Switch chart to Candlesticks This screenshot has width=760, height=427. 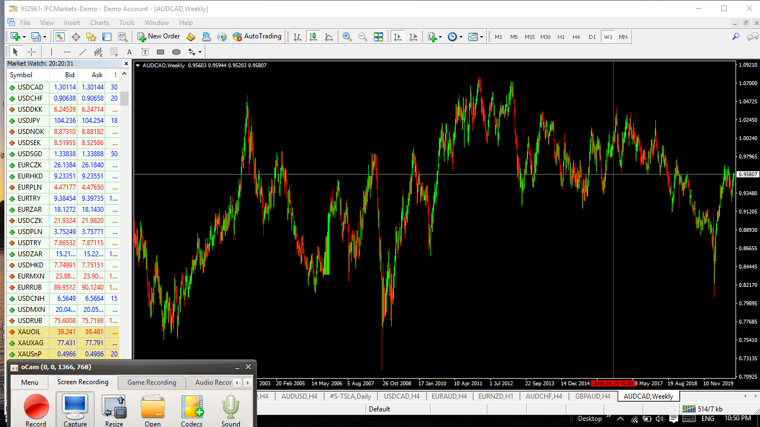(x=313, y=37)
